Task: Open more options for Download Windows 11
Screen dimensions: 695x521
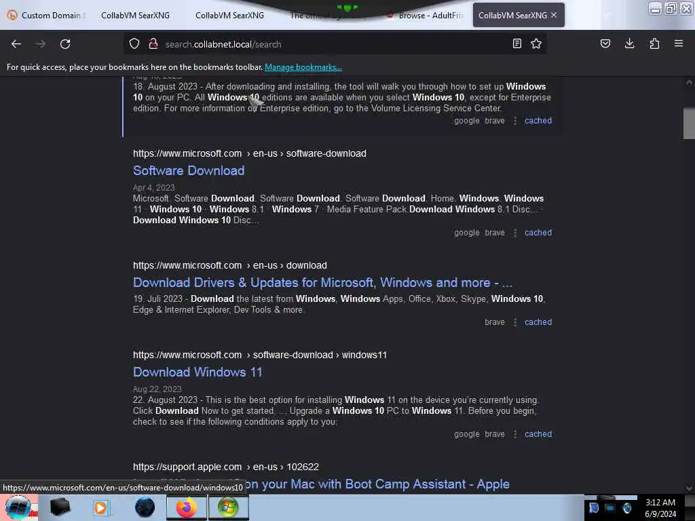Action: tap(515, 434)
